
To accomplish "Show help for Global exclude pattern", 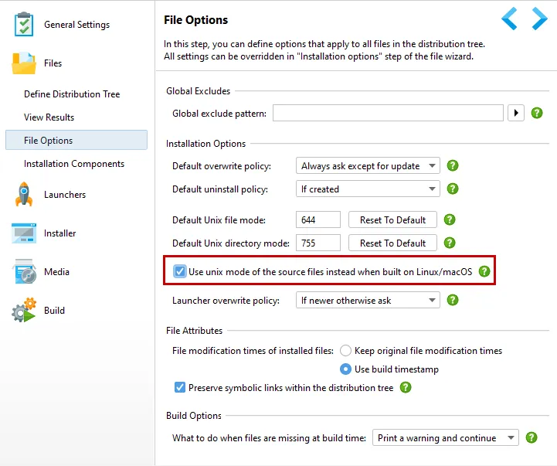I will 537,113.
